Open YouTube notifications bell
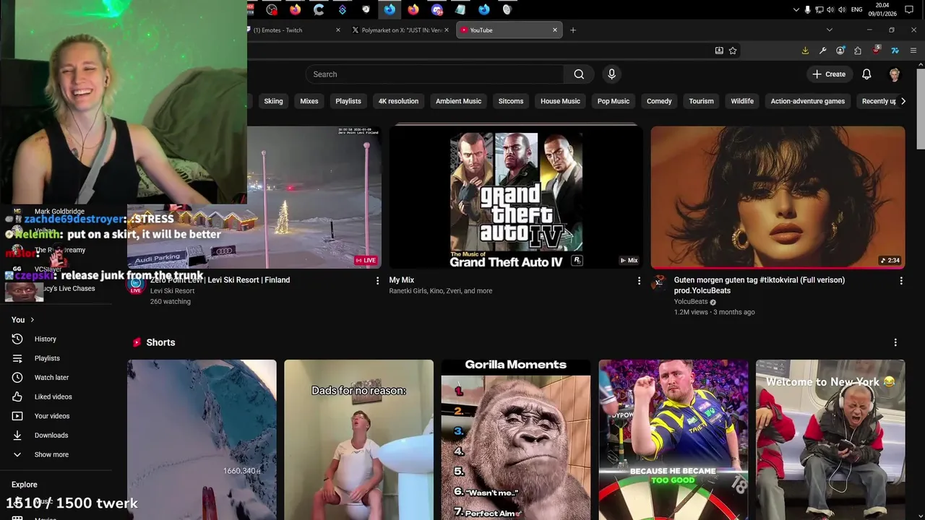The image size is (925, 520). click(x=866, y=74)
